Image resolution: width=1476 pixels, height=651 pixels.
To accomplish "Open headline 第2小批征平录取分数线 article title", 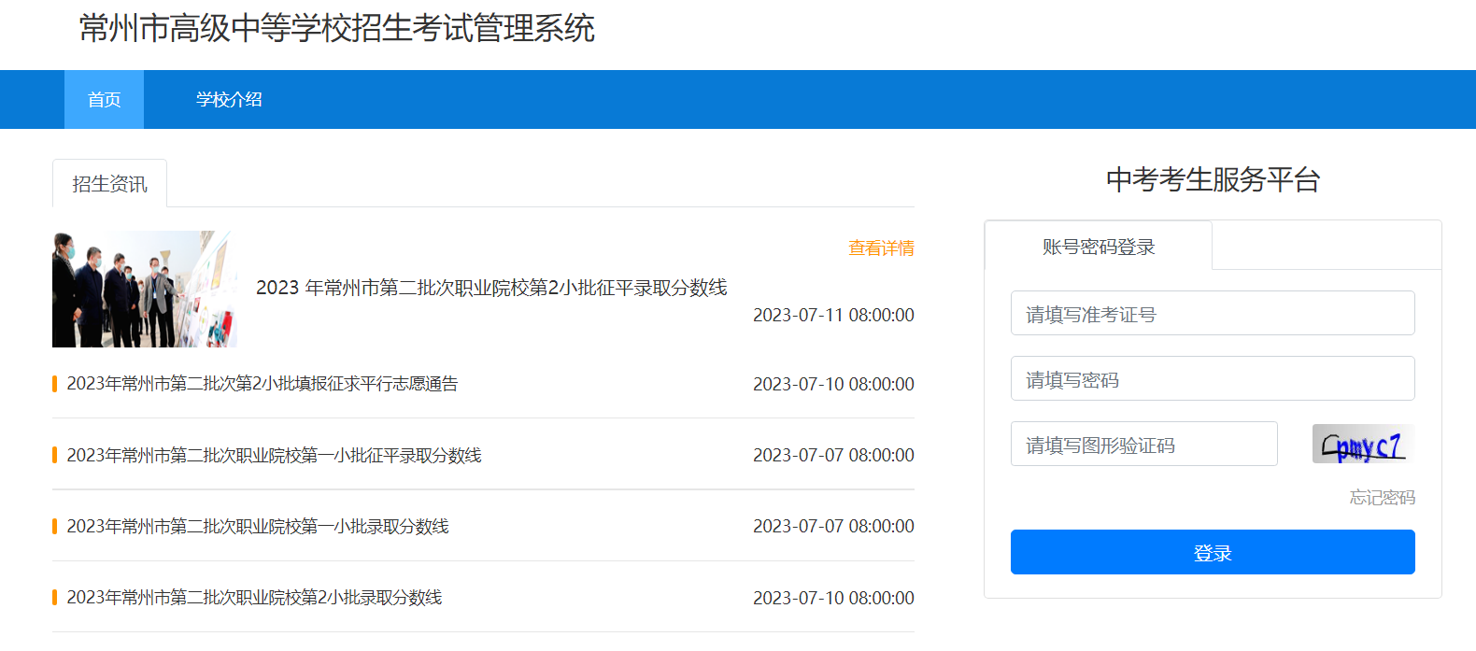I will point(491,288).
